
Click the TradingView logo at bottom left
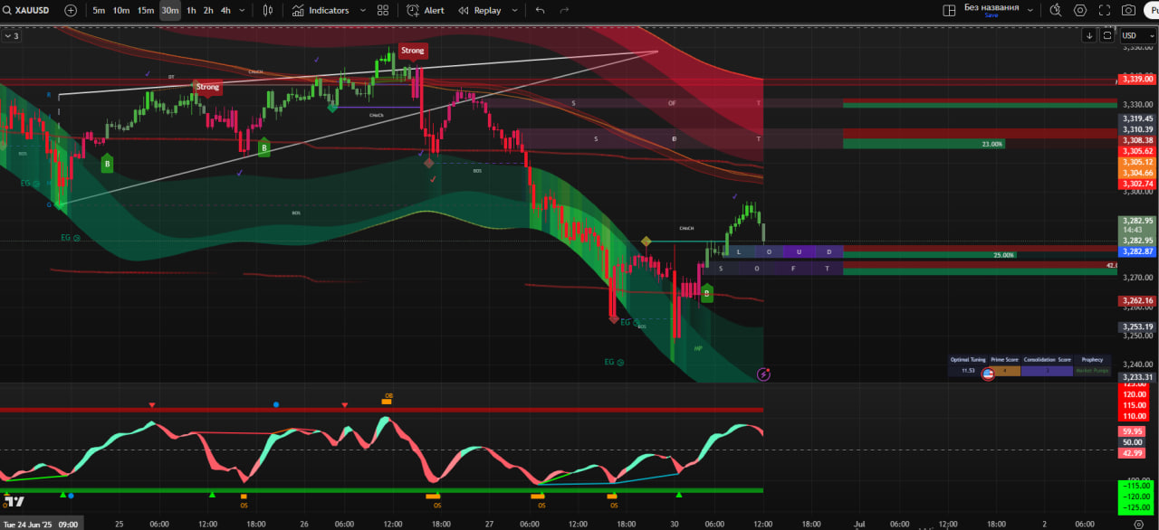(14, 501)
